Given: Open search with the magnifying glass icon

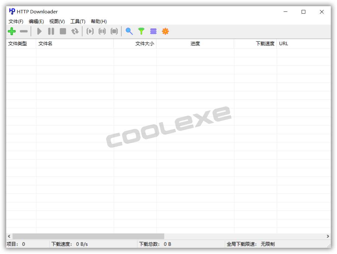Looking at the screenshot, I should coord(129,31).
